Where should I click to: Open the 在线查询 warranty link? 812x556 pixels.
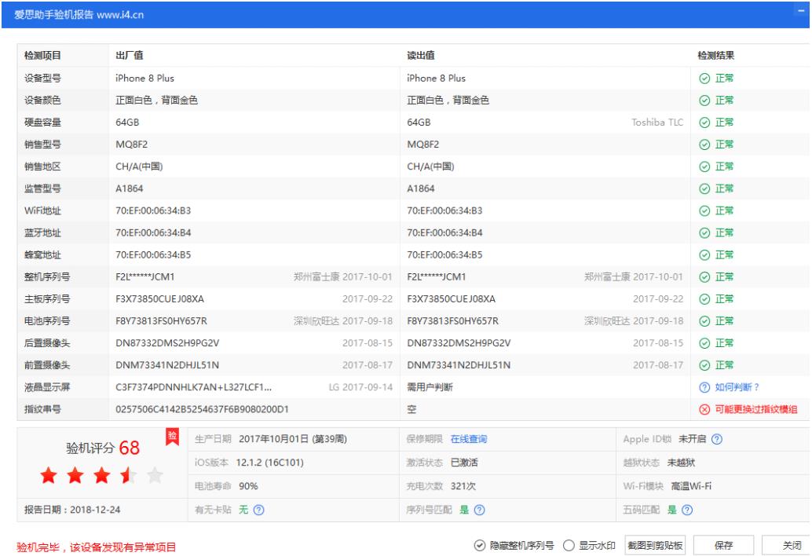[468, 439]
